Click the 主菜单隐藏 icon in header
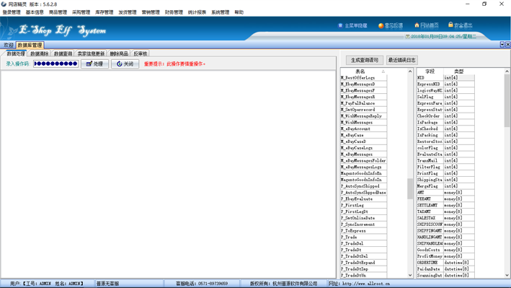The width and height of the screenshot is (511, 288). (340, 25)
